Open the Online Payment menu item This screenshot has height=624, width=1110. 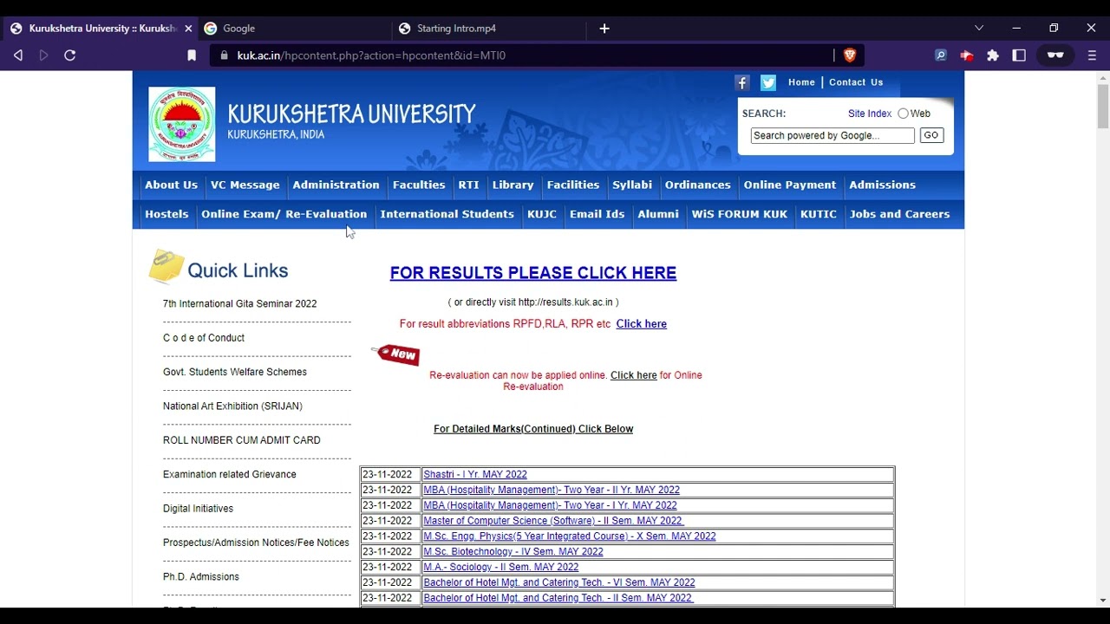pos(790,185)
